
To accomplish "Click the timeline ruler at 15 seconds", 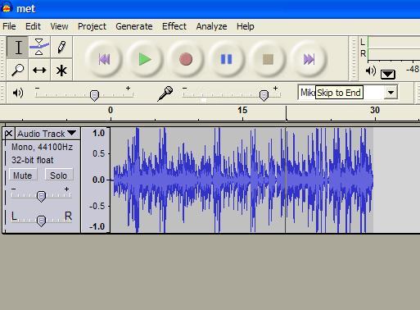I will pos(242,111).
